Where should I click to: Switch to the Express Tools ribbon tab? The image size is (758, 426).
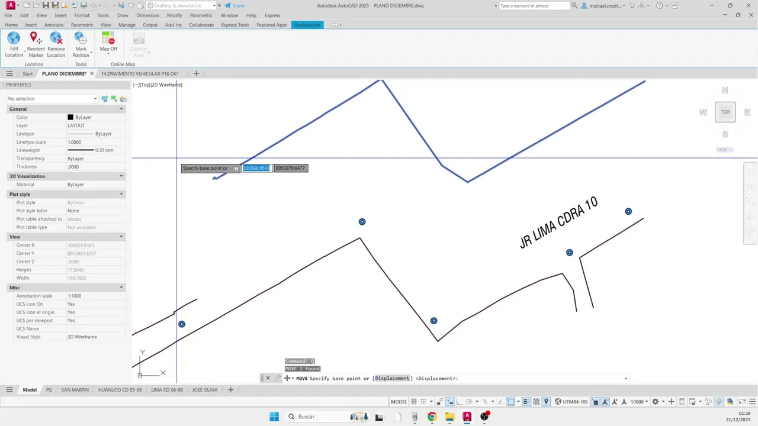click(x=235, y=25)
